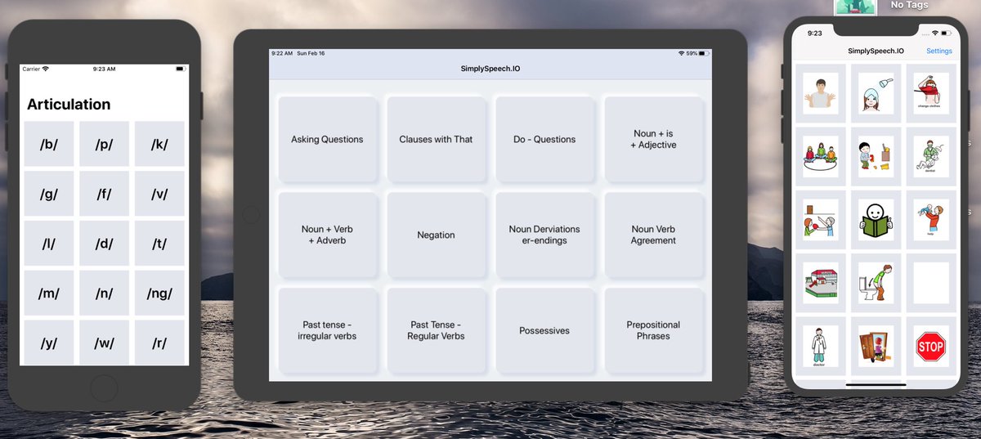This screenshot has height=439, width=981.
Task: Tap the open door picture card
Action: (876, 347)
